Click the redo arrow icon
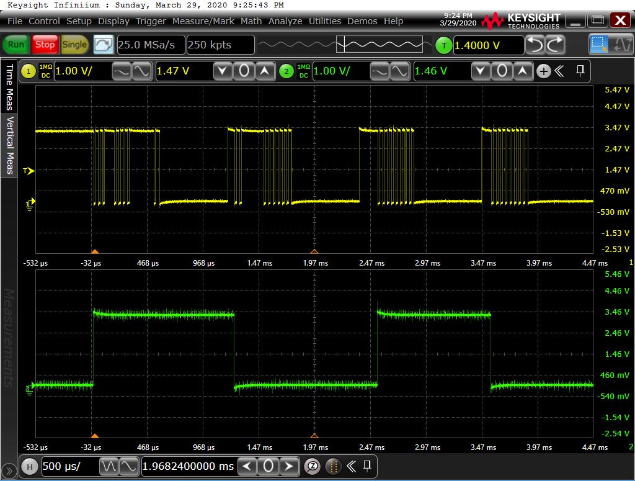 (555, 45)
